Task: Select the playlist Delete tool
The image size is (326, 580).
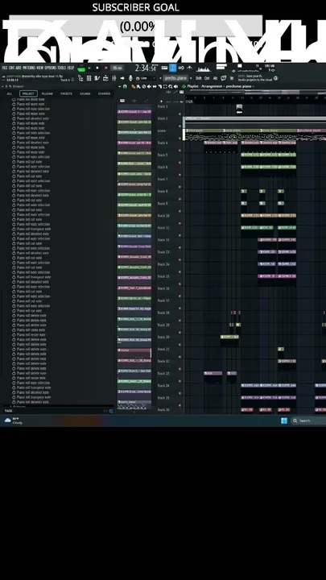Action: click(x=144, y=86)
